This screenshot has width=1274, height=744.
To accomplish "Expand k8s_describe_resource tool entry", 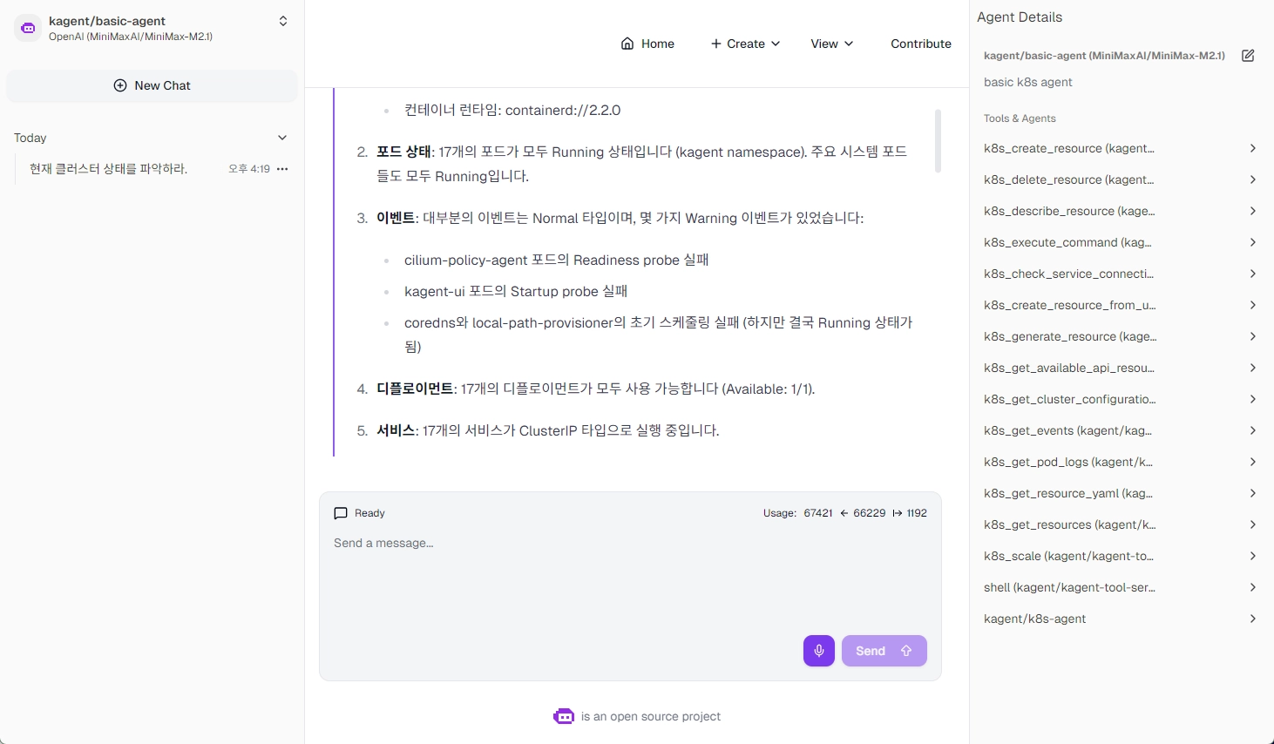I will tap(1119, 211).
